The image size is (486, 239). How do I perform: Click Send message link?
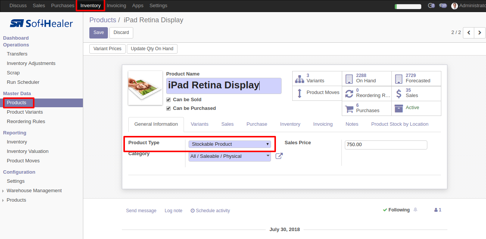tap(141, 211)
